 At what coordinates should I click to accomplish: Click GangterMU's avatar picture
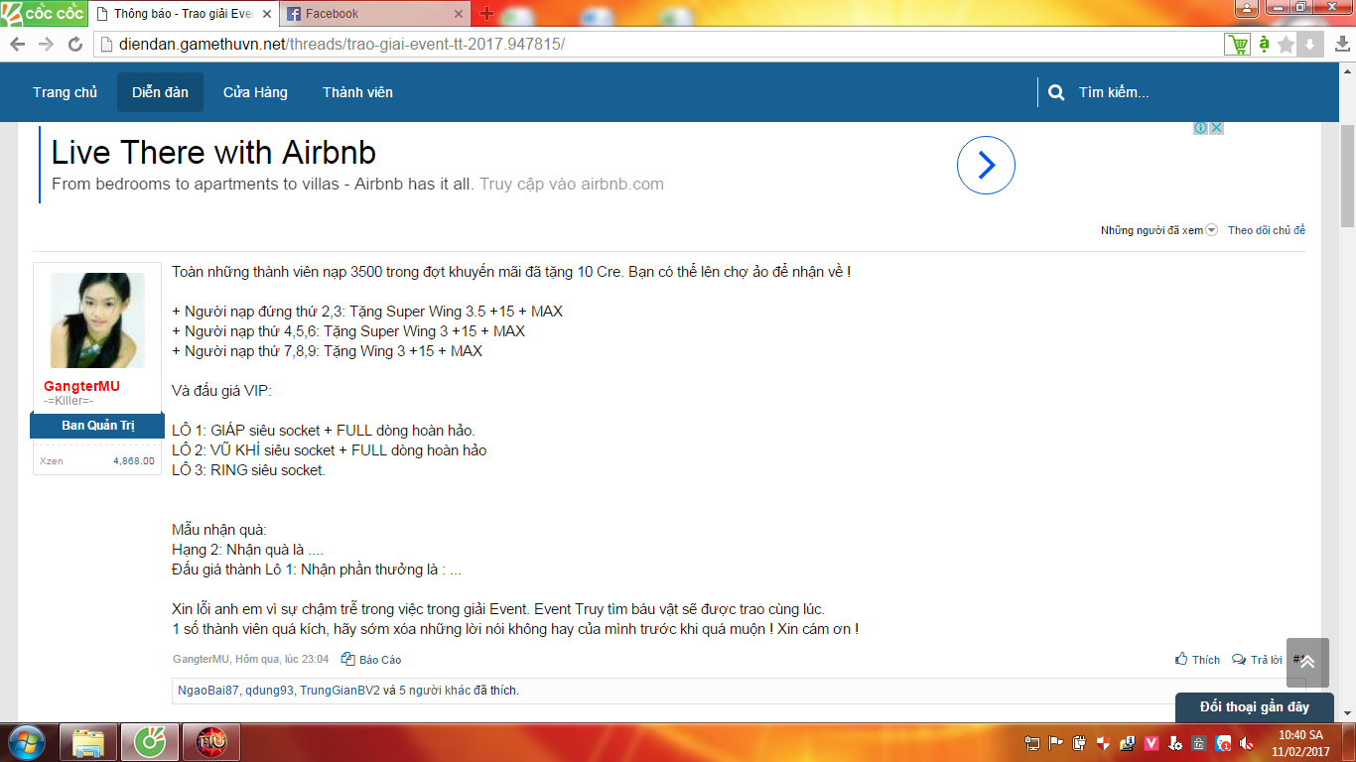pos(97,320)
